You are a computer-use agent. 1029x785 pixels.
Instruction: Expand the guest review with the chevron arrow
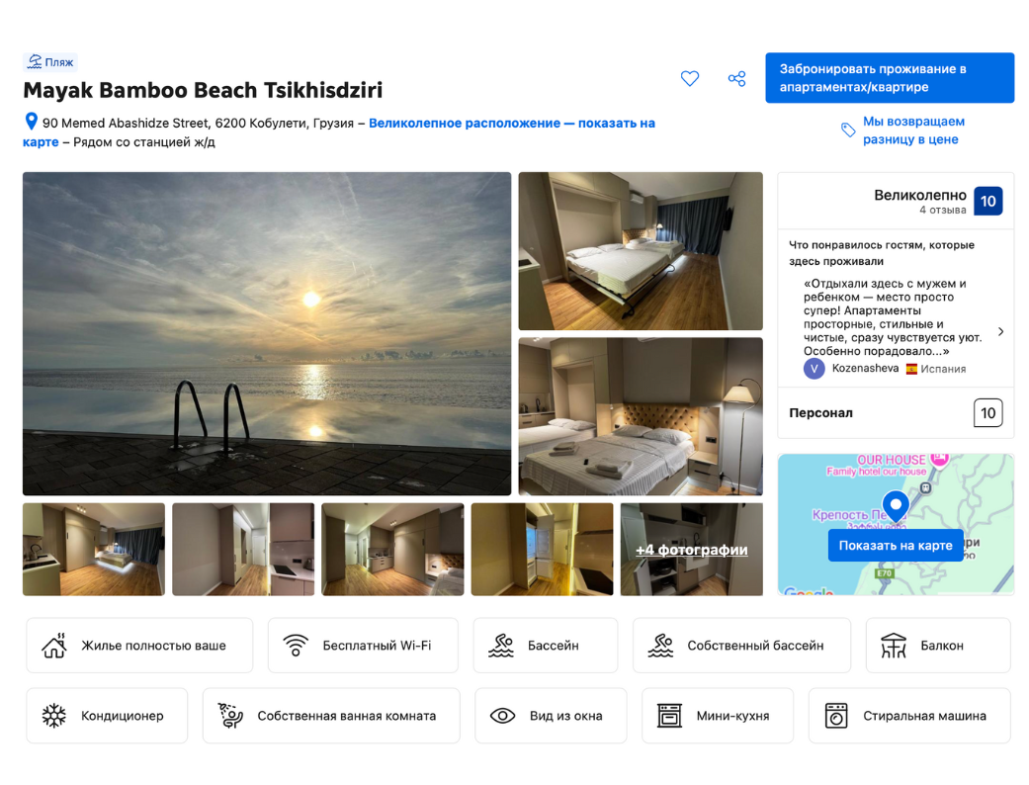click(x=1000, y=332)
